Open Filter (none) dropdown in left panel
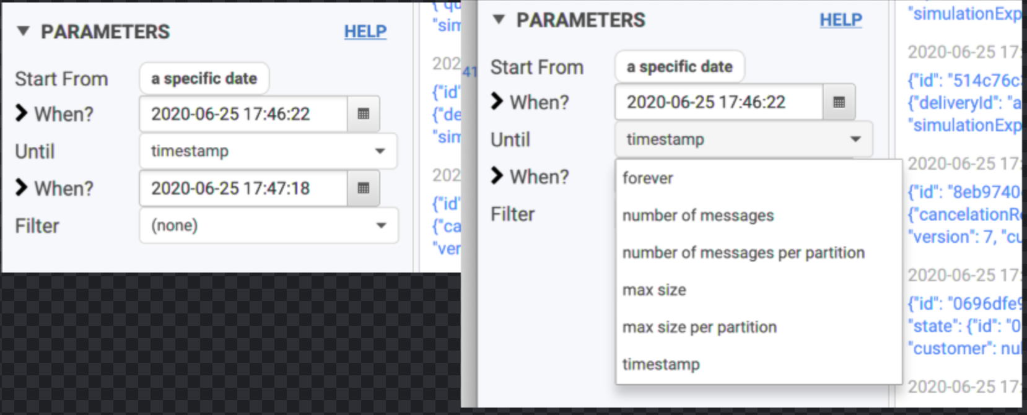 pyautogui.click(x=268, y=225)
